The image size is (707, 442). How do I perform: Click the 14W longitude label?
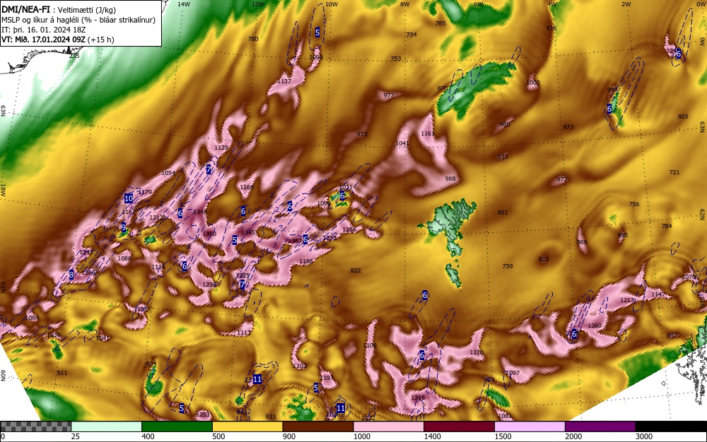[x=184, y=4]
